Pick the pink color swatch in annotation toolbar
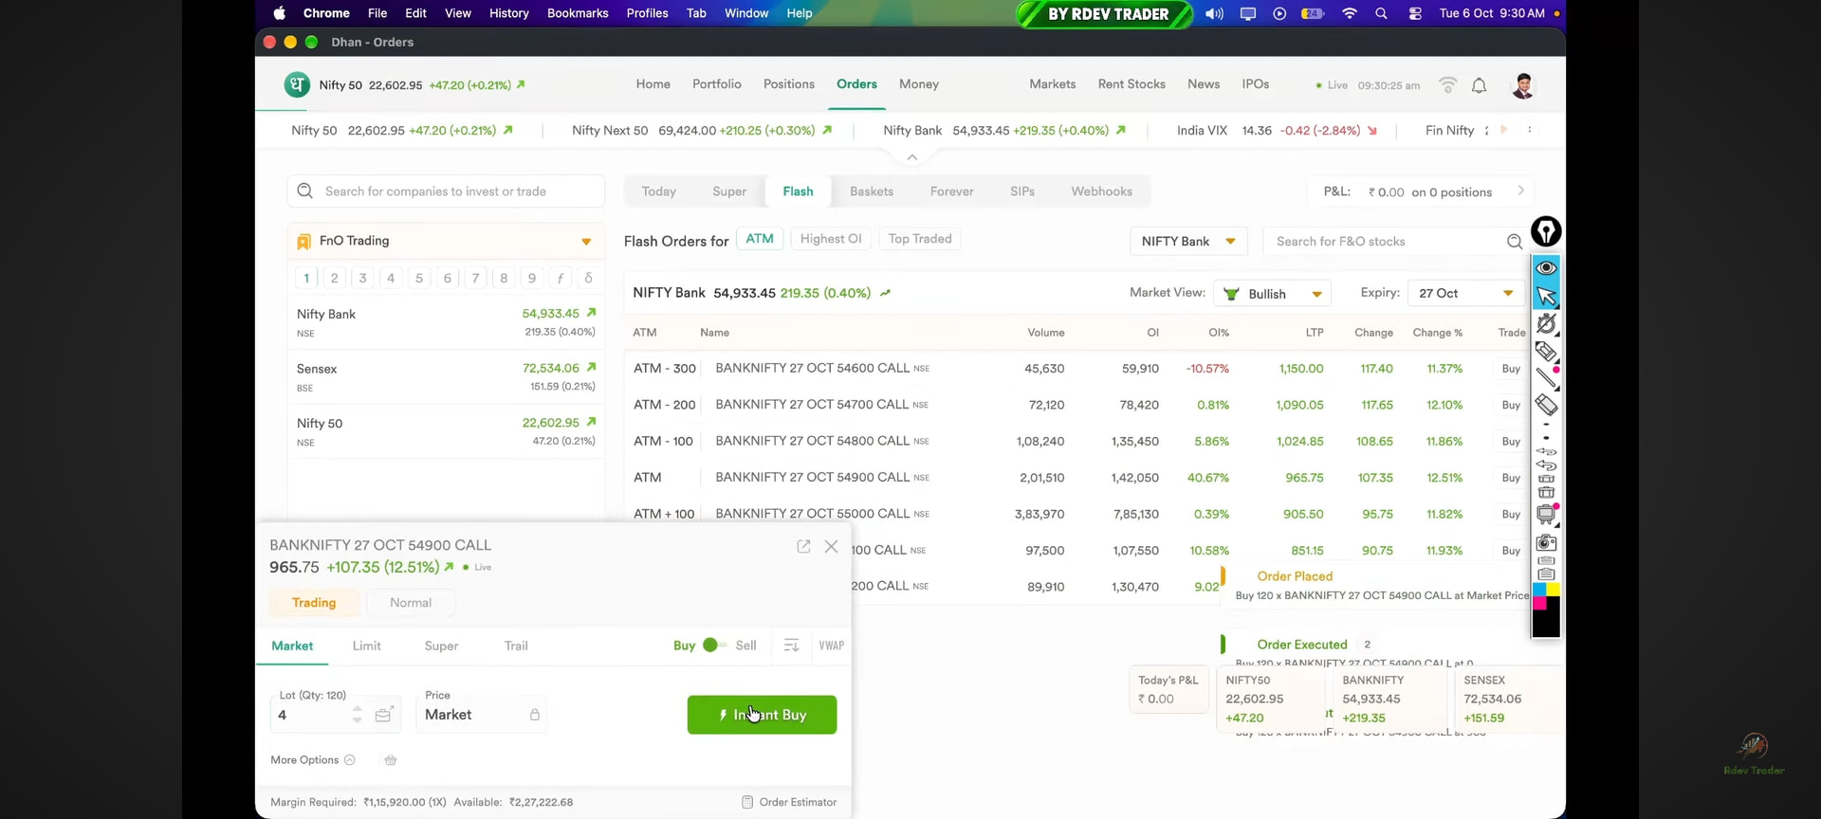Image resolution: width=1821 pixels, height=819 pixels. click(1539, 604)
